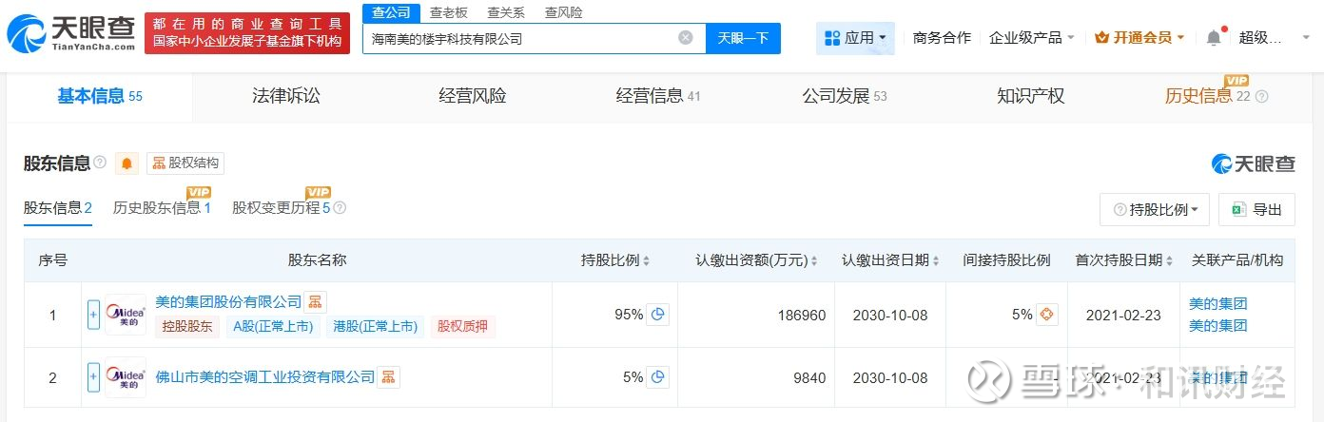Screen dimensions: 1324x422
Task: Click the orange alert bell next to 股东信息
Action: (127, 163)
